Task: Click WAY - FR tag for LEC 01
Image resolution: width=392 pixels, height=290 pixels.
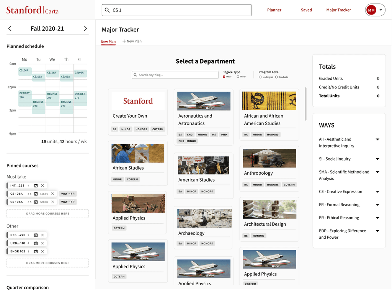Action: (68, 194)
